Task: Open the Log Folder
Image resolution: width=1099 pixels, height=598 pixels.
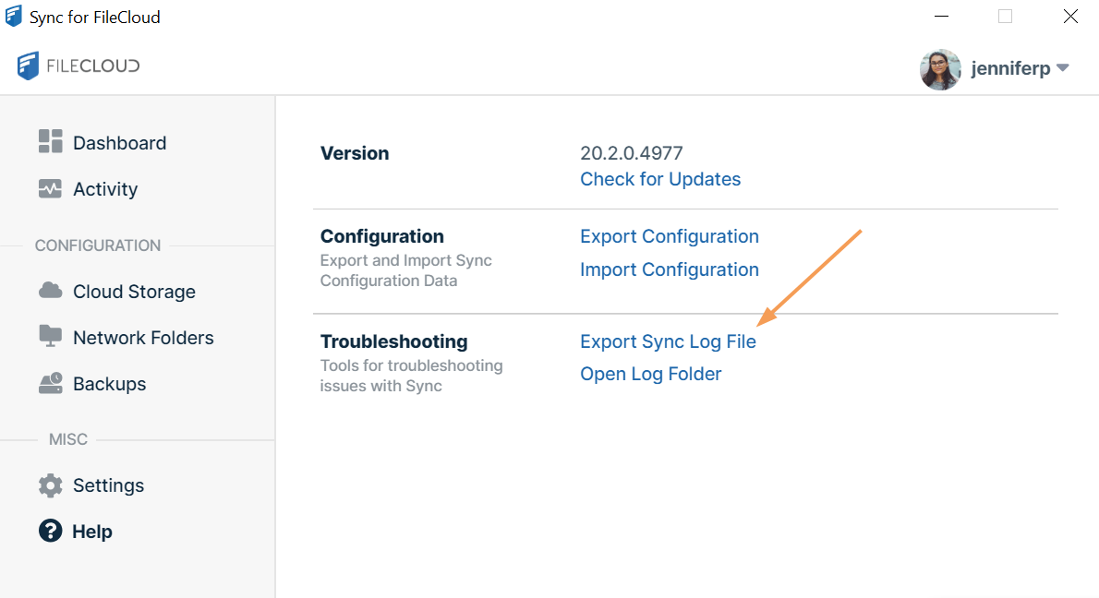Action: tap(650, 374)
